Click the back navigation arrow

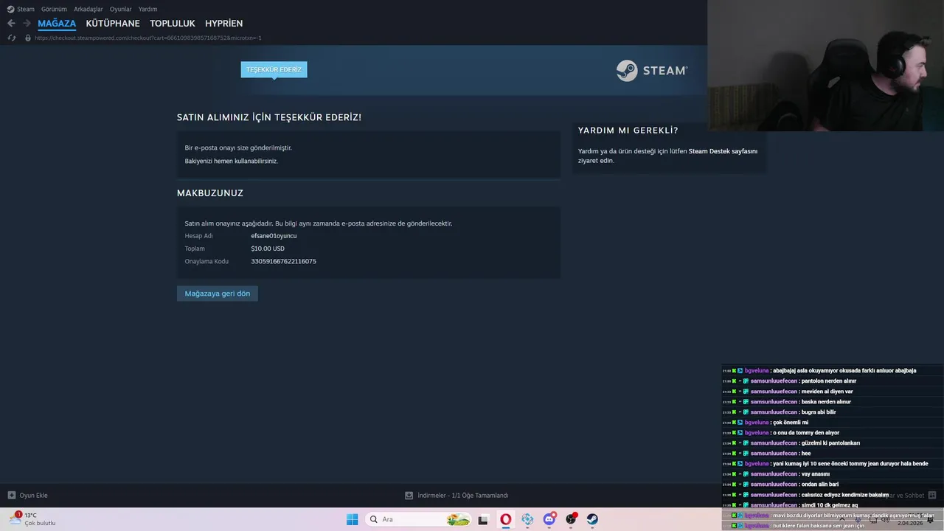(x=11, y=24)
